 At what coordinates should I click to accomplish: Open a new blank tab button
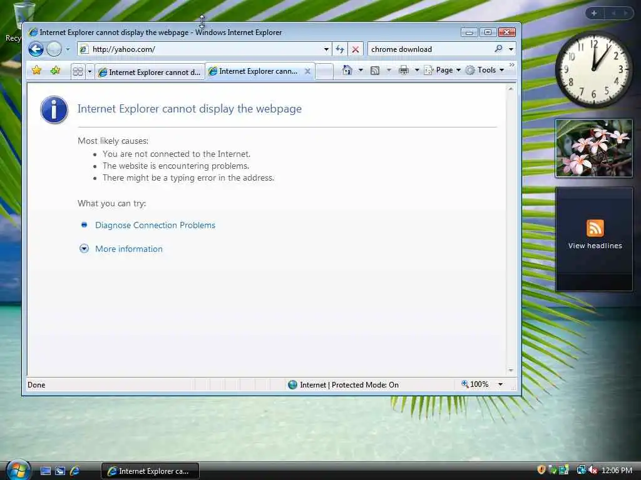coord(325,72)
